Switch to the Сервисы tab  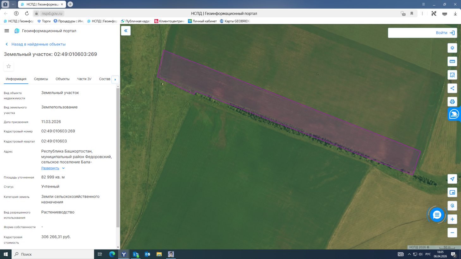coord(41,79)
